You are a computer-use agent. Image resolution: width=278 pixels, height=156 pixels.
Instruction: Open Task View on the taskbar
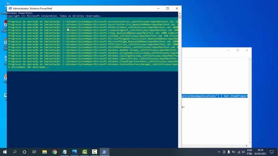click(x=34, y=152)
